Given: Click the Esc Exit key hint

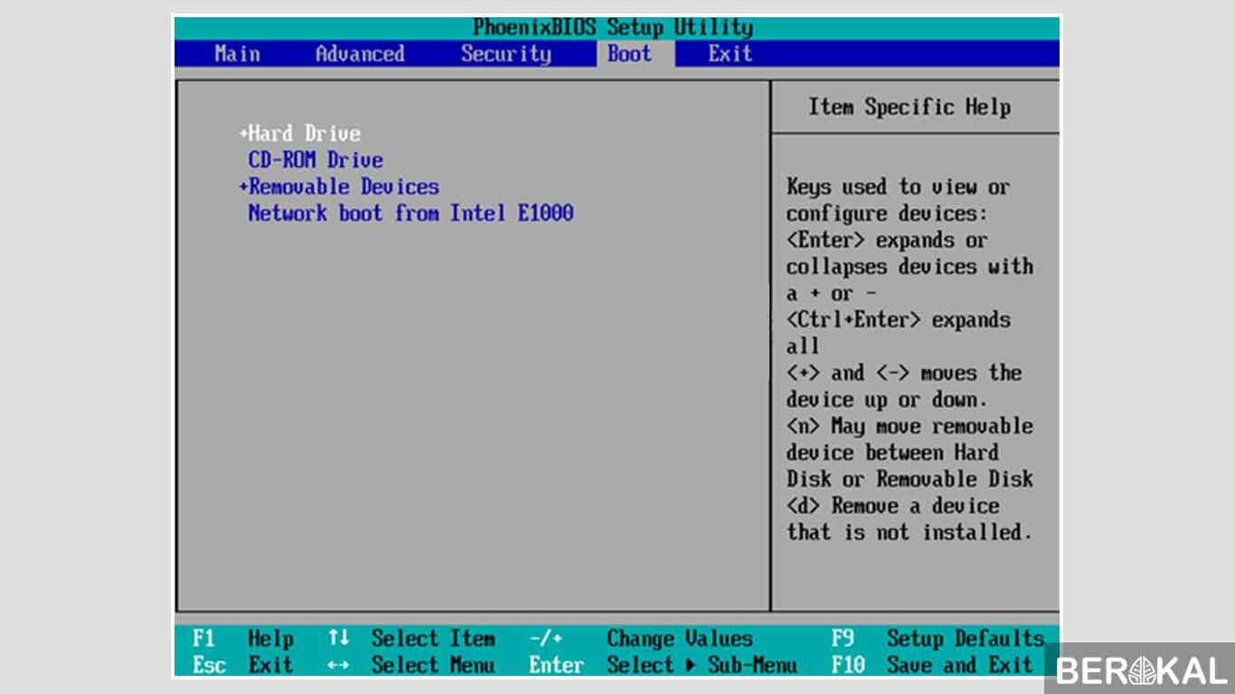Looking at the screenshot, I should click(x=242, y=665).
